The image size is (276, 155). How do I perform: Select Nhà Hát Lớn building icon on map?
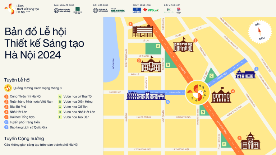coord(221,95)
